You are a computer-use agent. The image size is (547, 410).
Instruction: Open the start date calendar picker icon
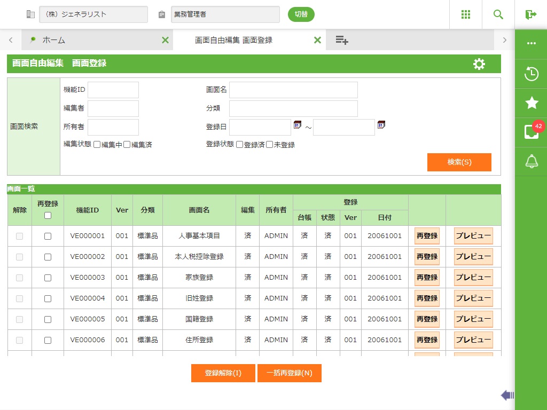click(x=298, y=125)
